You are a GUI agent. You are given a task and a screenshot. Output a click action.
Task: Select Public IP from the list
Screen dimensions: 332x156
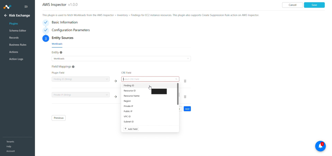point(149,111)
